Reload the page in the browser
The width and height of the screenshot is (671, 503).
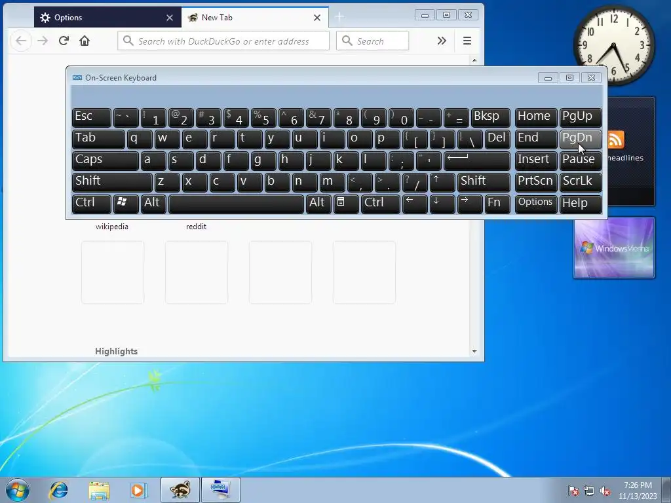click(x=64, y=41)
